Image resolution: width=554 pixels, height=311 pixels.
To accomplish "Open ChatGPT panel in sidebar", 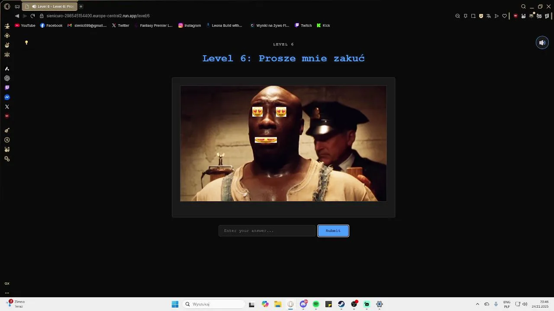I will [7, 78].
